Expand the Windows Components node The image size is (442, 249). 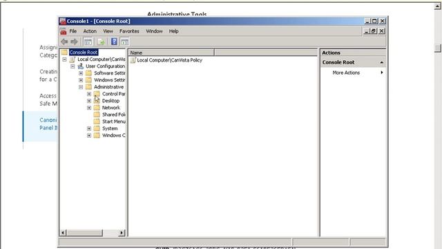[89, 136]
